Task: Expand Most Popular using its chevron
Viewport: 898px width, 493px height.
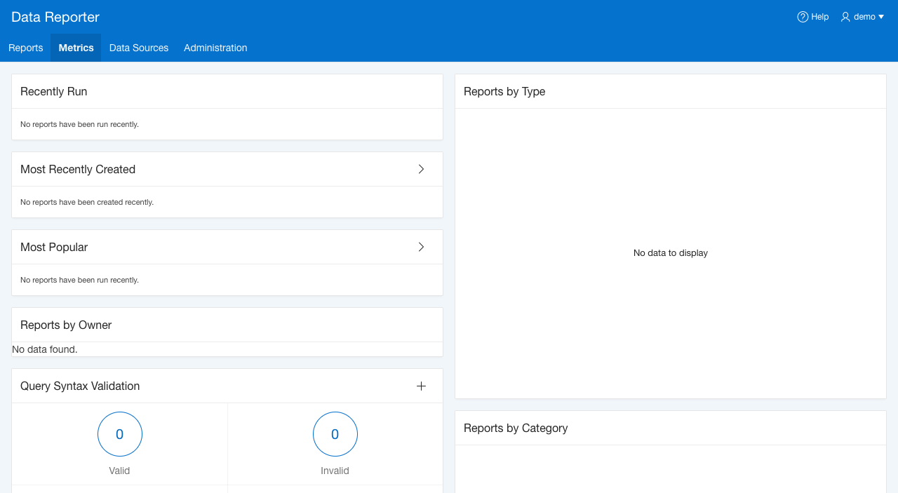Action: [x=421, y=247]
